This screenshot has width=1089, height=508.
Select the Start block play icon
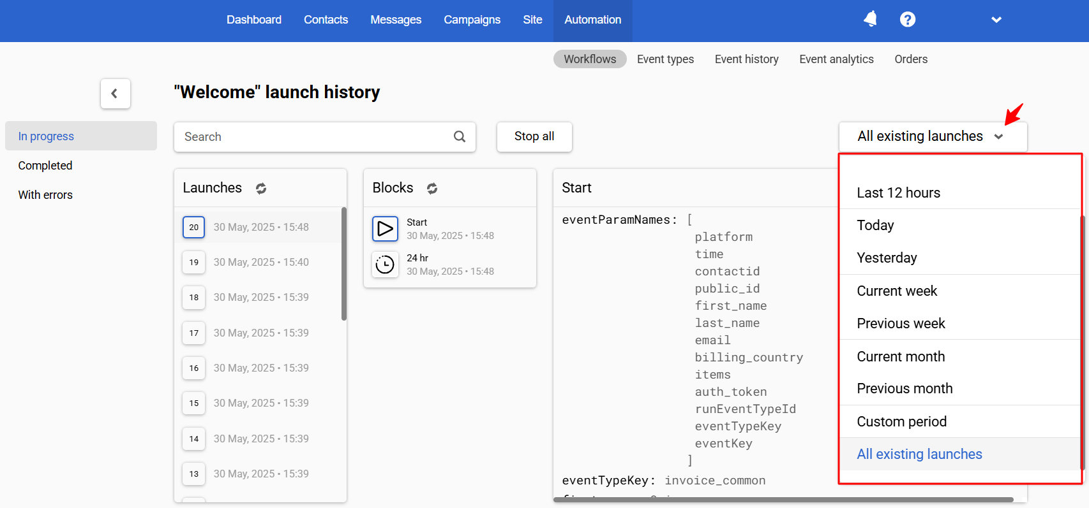click(386, 228)
